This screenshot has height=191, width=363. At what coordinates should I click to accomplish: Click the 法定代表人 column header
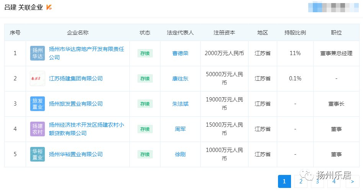(180, 33)
